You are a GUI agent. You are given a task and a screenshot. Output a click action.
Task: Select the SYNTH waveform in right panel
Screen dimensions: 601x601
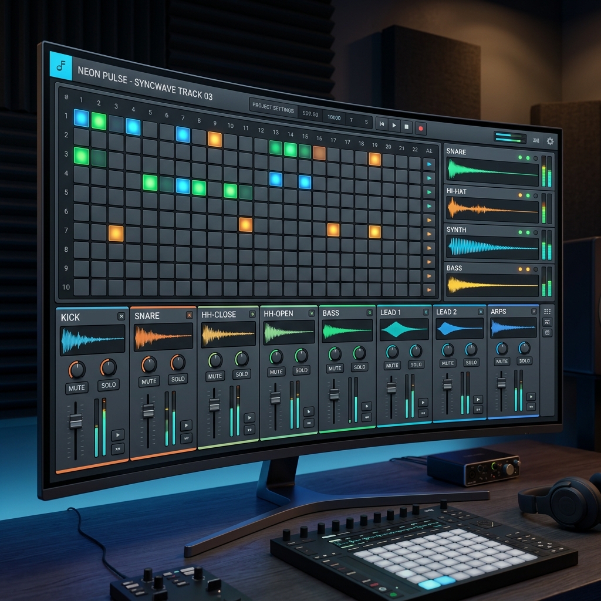[x=492, y=247]
